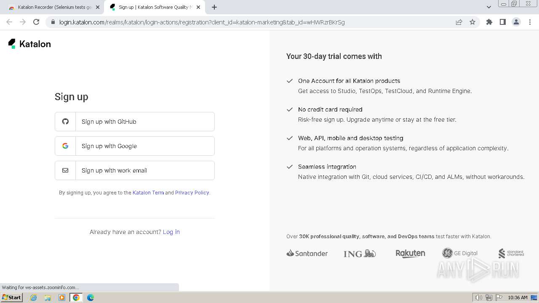Click "Seamless integration" text
The image size is (539, 303).
coord(327,167)
